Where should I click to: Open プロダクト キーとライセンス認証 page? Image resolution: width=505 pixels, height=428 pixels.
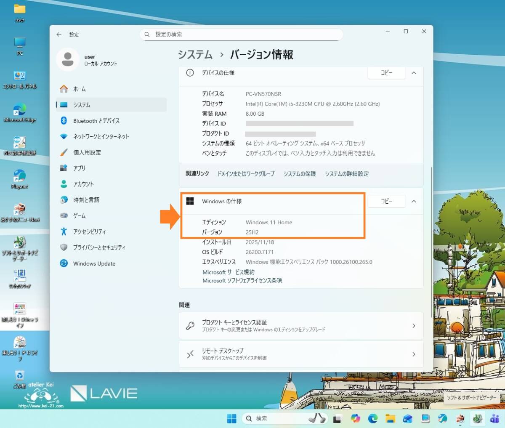click(x=301, y=326)
